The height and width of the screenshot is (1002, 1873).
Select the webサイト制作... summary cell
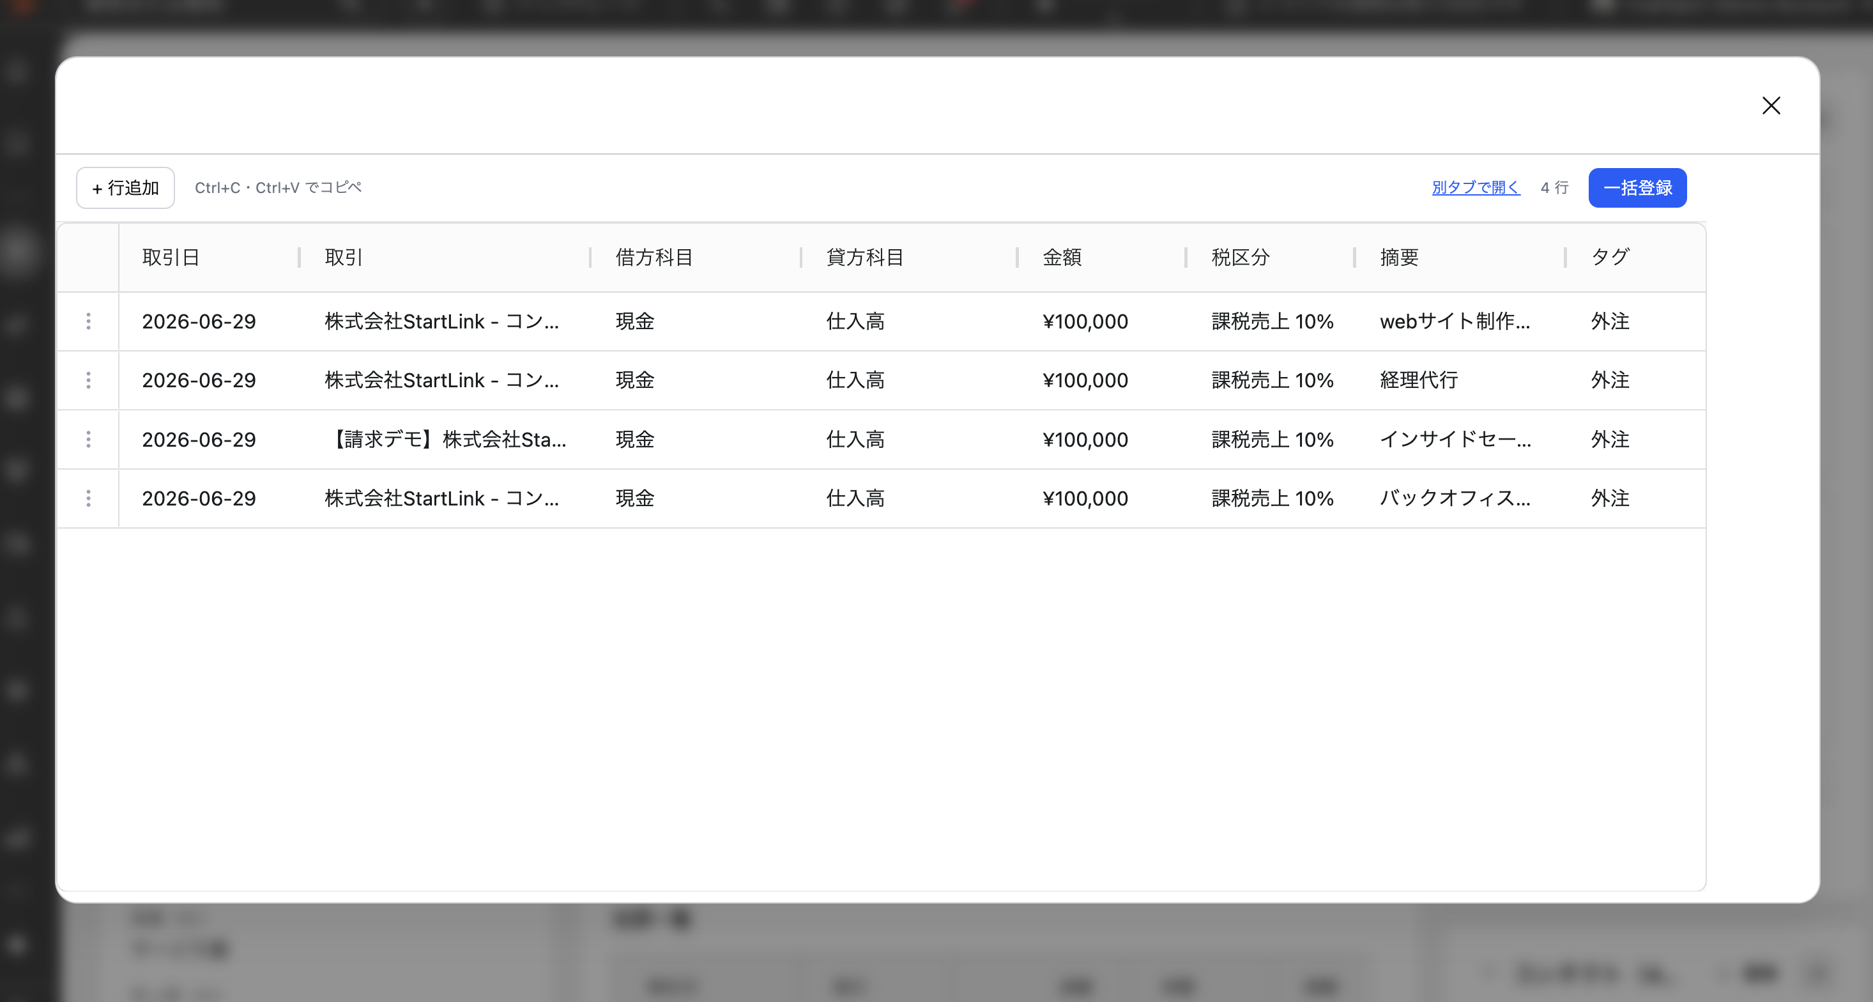[x=1460, y=321]
